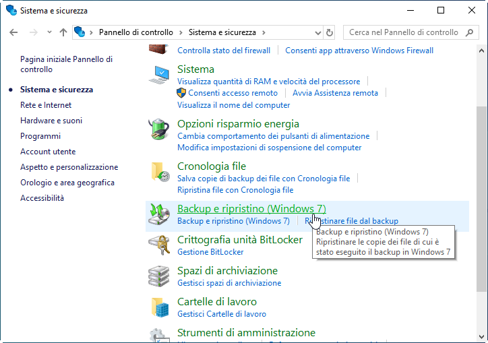
Task: Open the Opzioni risparmio energia battery icon
Action: 160,128
